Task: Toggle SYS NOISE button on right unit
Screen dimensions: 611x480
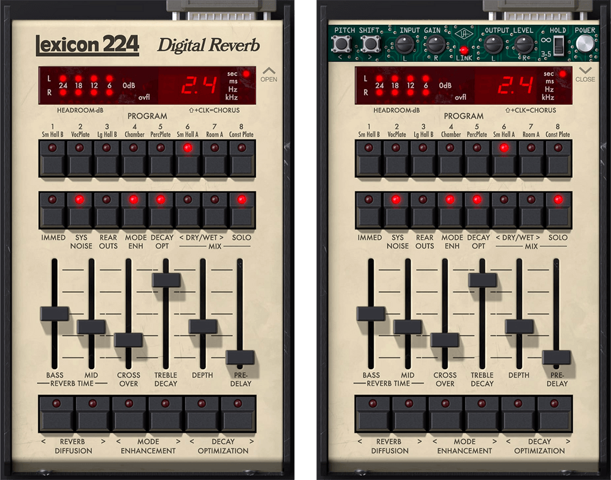Action: pos(396,210)
